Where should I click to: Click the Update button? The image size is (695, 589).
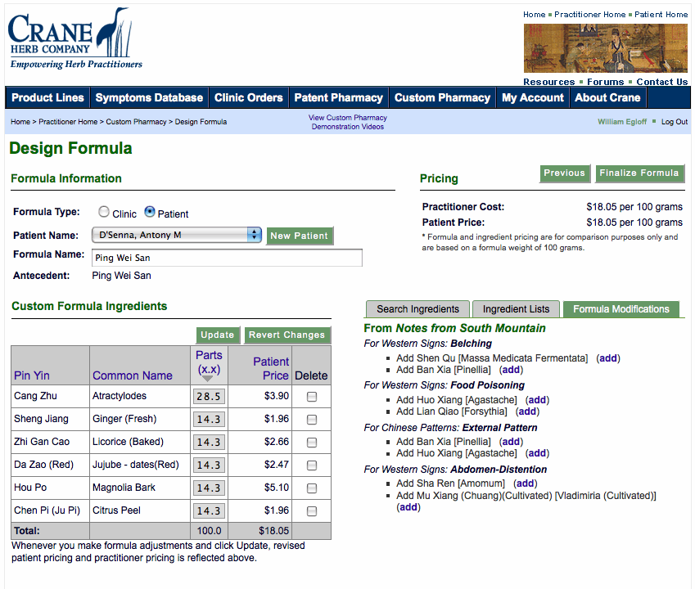click(x=218, y=335)
